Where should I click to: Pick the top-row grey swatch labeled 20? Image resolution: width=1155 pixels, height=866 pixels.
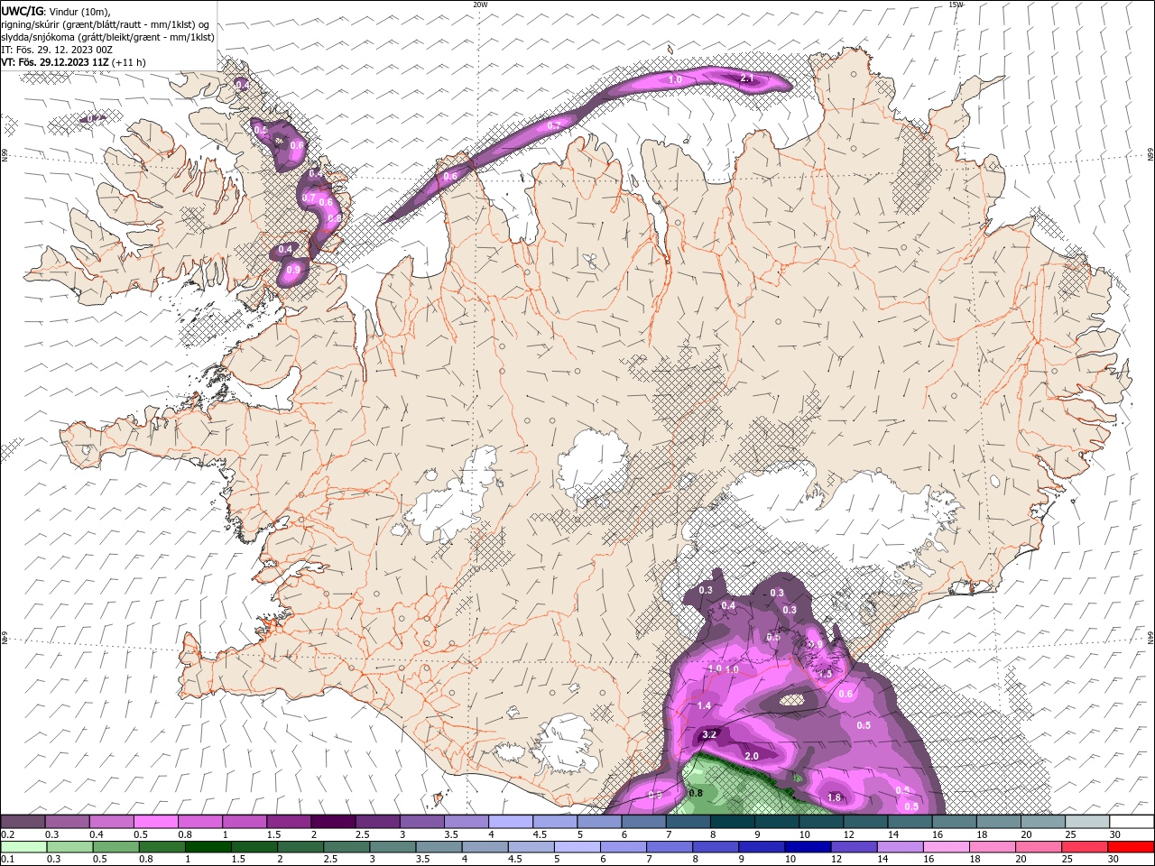1043,822
